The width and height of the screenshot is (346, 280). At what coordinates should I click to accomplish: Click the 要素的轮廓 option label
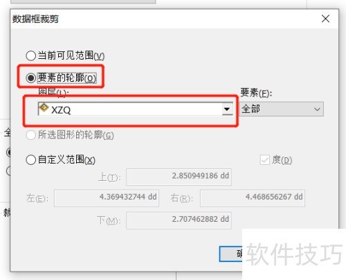(67, 78)
